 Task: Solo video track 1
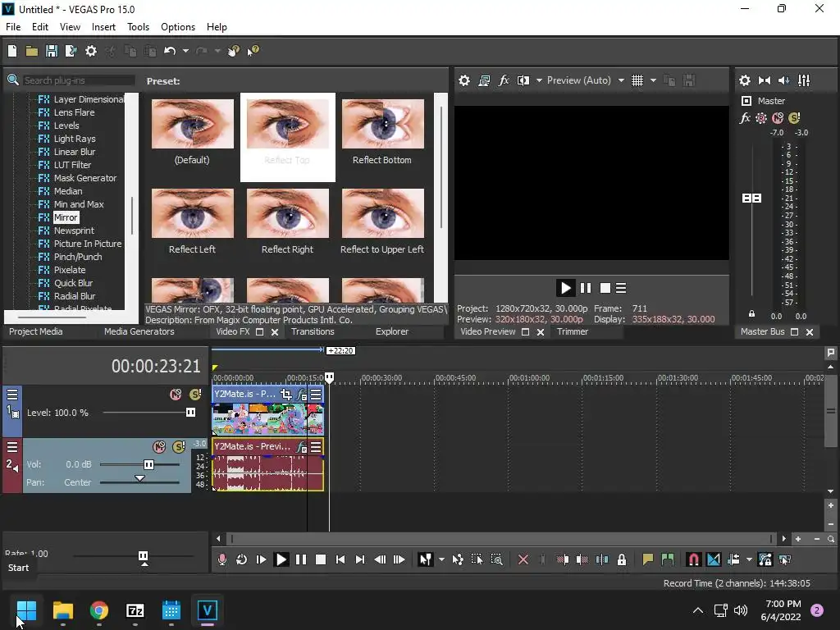[x=195, y=395]
